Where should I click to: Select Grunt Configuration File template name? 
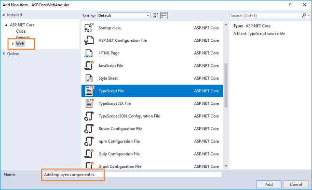(x=120, y=166)
